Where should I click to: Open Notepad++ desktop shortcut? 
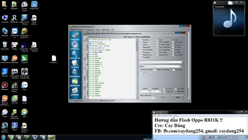[15, 5]
